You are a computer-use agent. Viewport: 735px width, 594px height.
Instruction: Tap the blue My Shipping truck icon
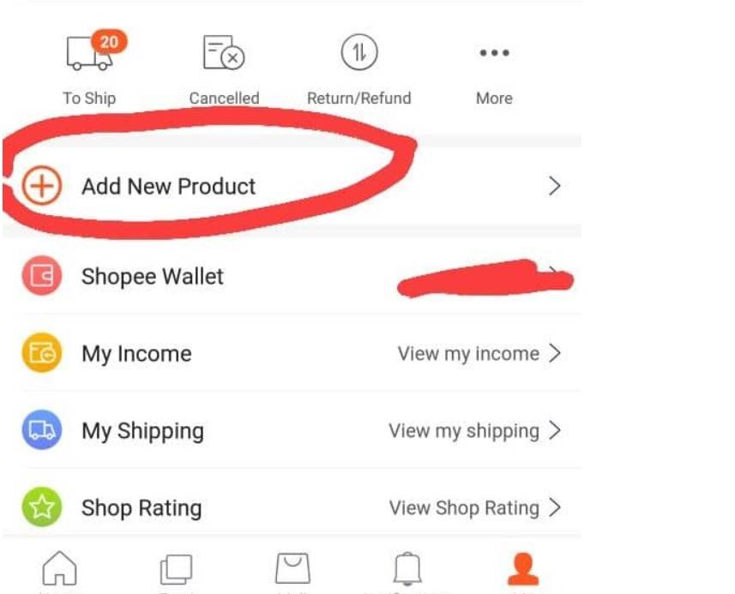(x=42, y=430)
